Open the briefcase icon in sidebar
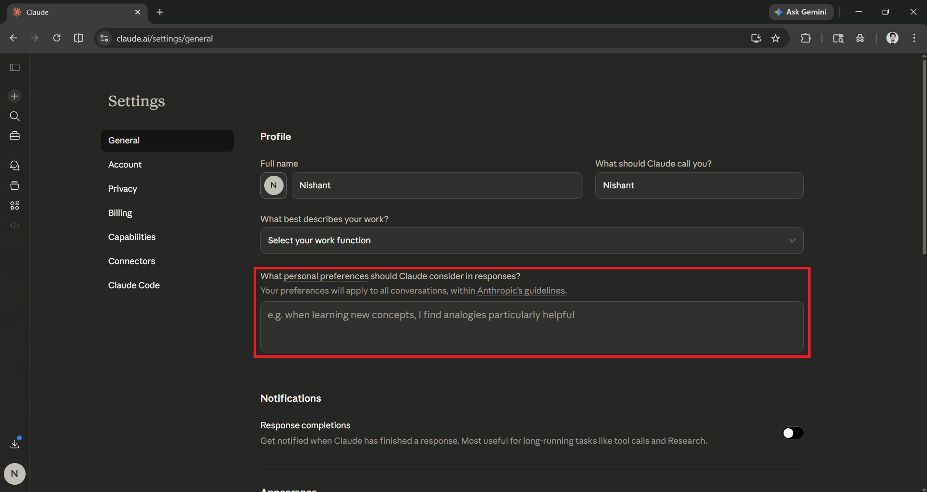Viewport: 927px width, 492px height. (14, 136)
